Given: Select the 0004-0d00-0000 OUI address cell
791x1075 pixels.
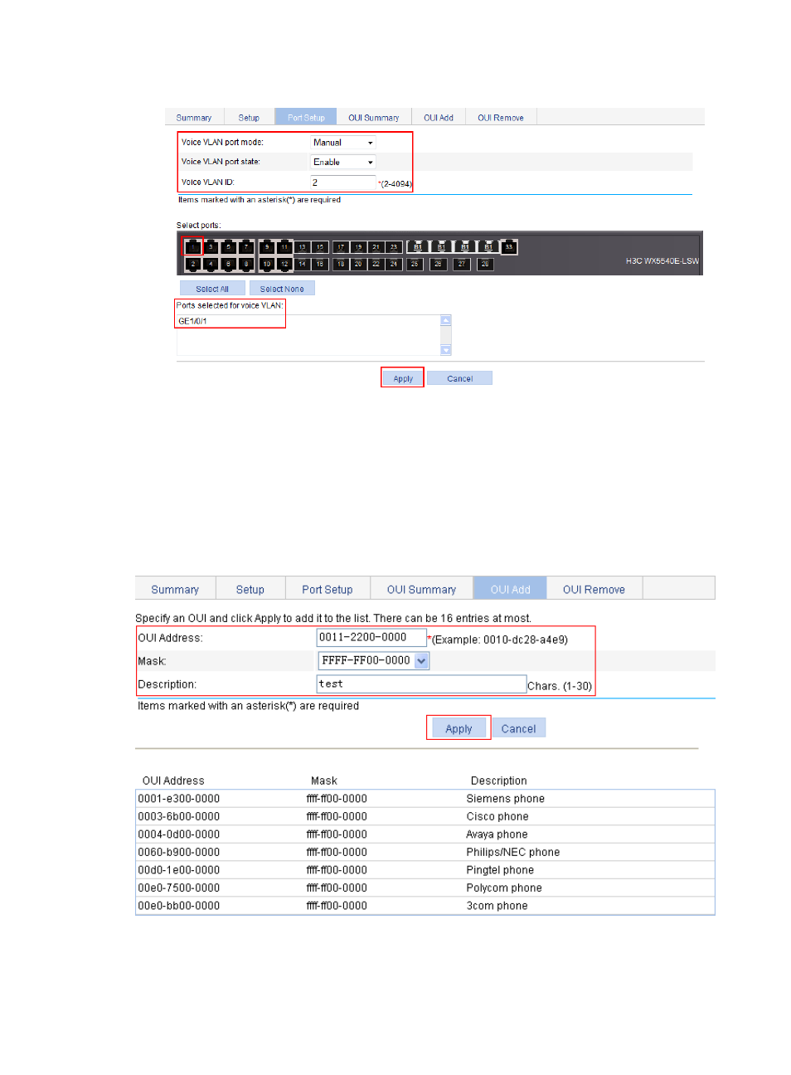Looking at the screenshot, I should 179,834.
